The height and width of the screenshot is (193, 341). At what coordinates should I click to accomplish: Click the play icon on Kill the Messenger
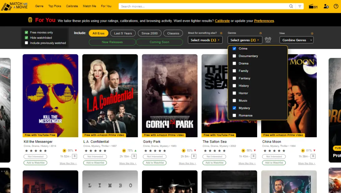click(x=64, y=150)
